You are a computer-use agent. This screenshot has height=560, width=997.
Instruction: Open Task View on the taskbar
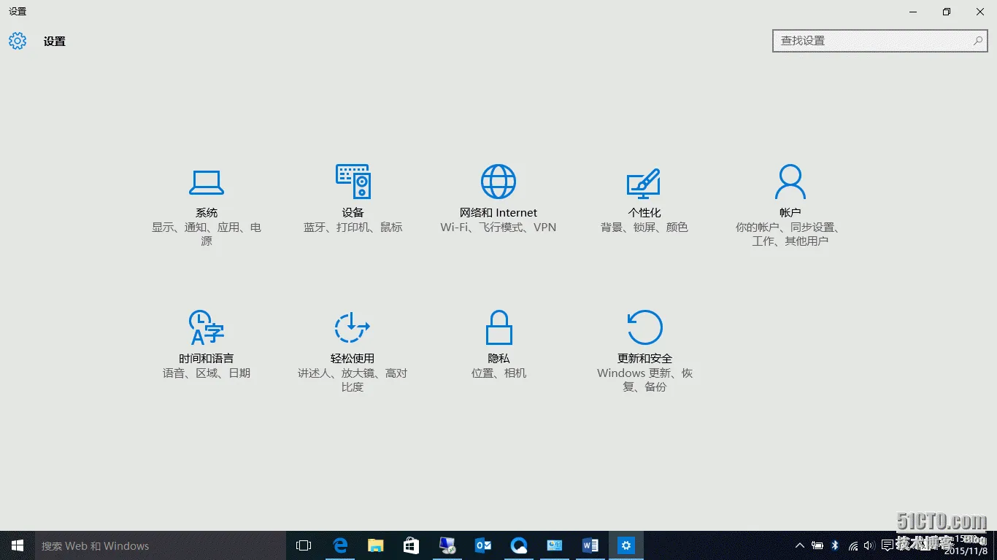pyautogui.click(x=304, y=545)
